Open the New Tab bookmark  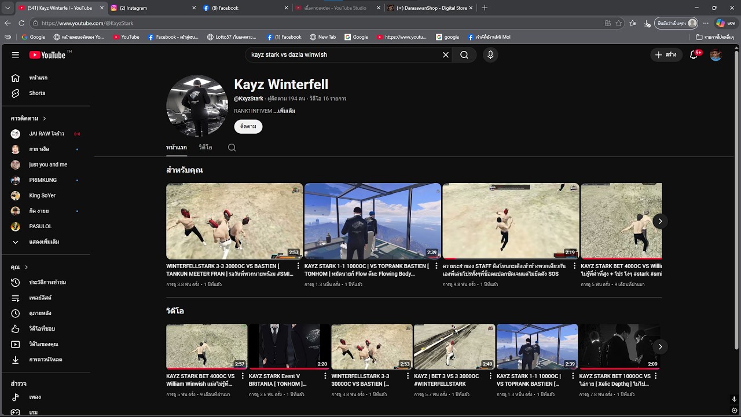[322, 37]
